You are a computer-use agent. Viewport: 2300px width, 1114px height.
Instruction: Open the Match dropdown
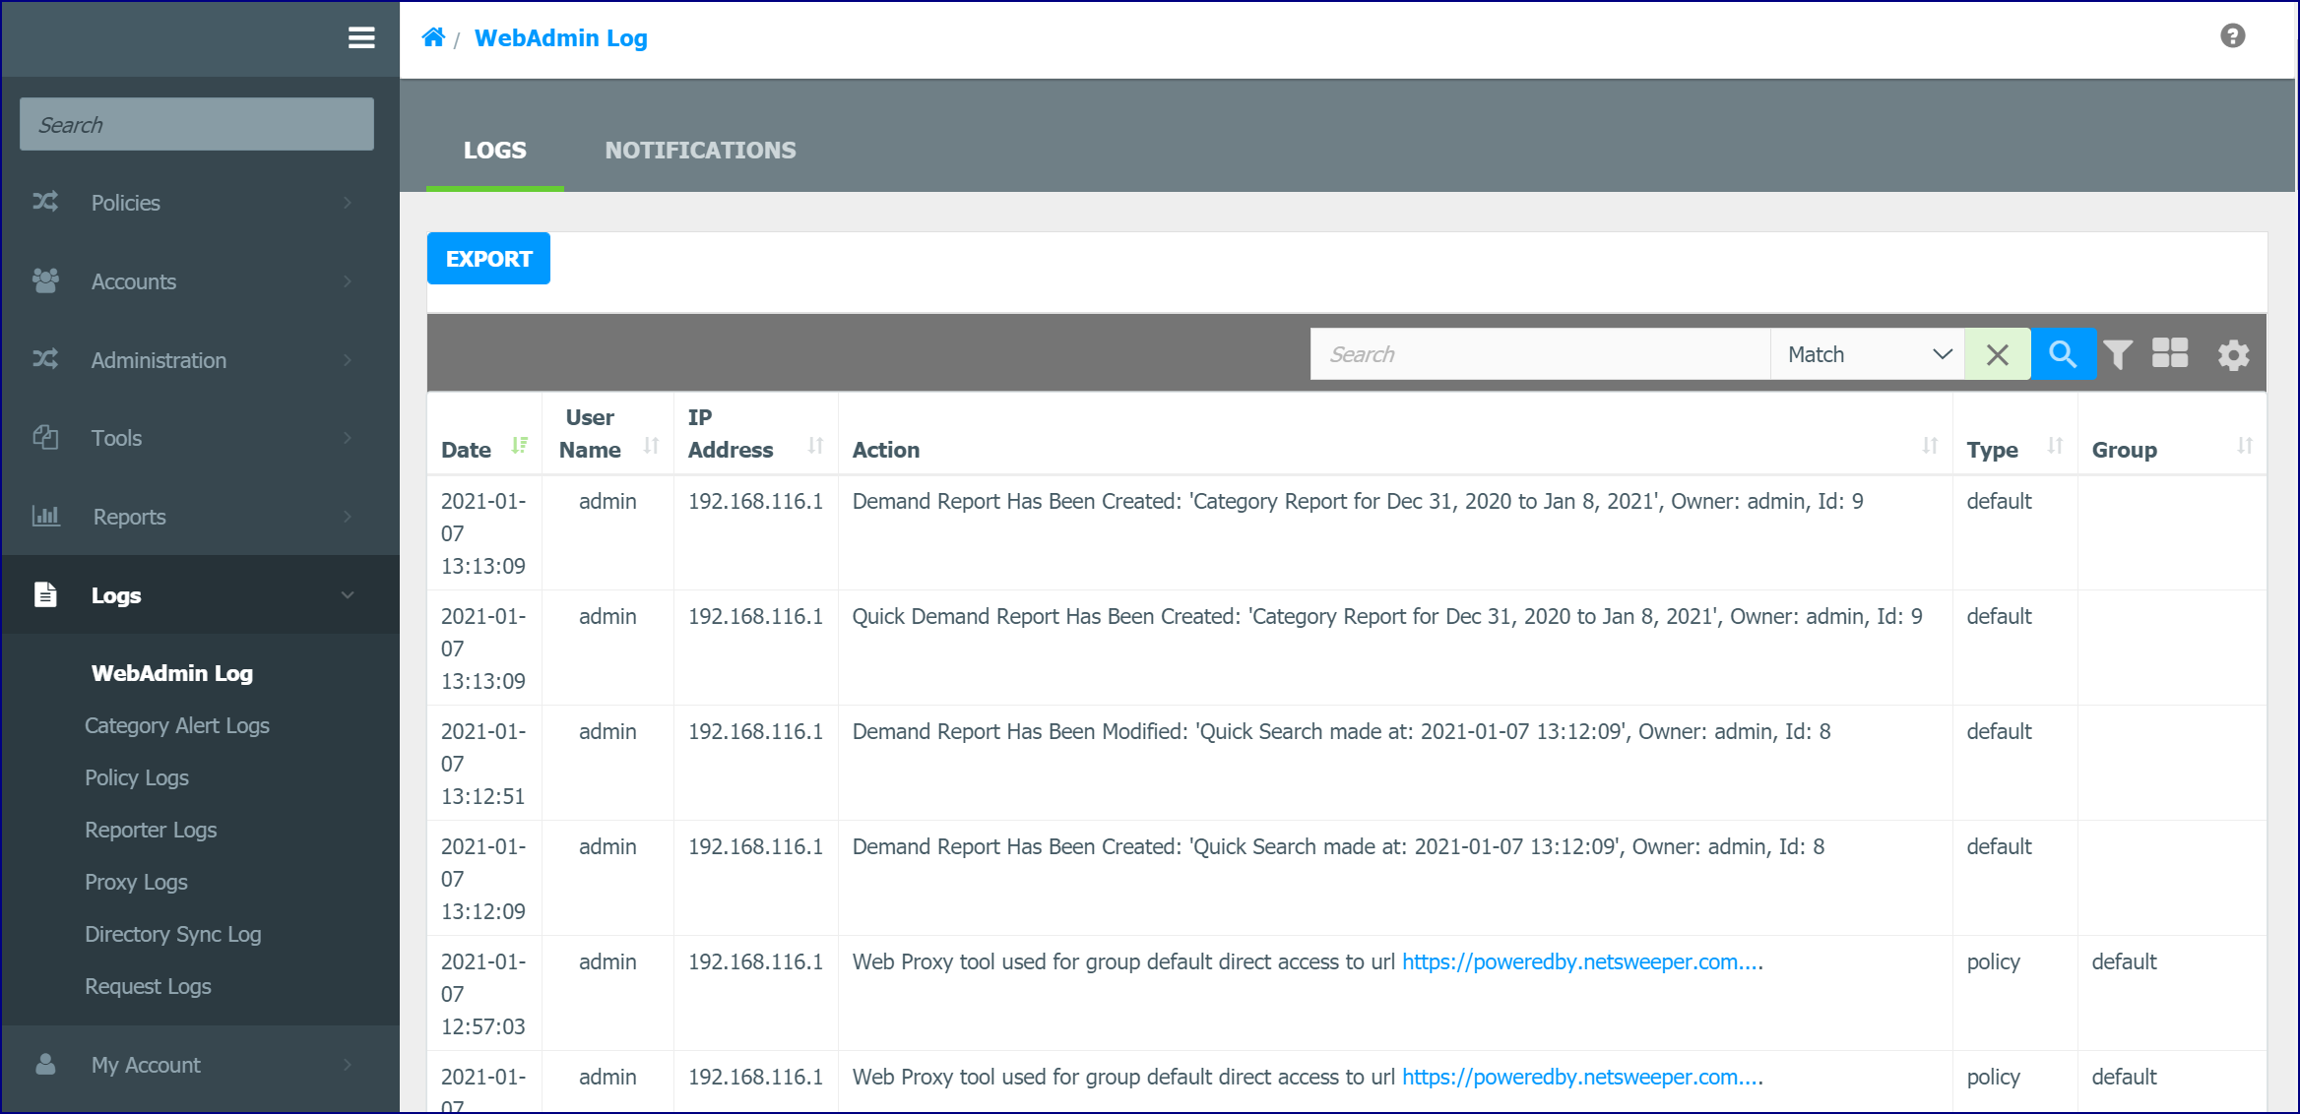coord(1868,354)
